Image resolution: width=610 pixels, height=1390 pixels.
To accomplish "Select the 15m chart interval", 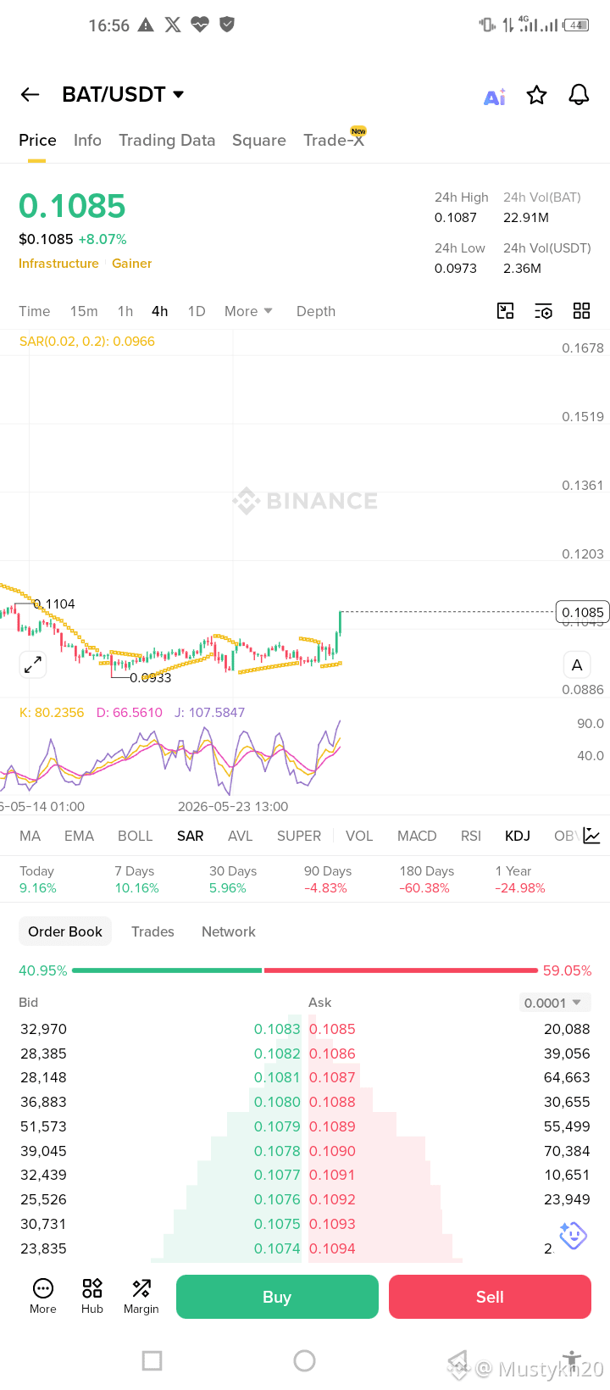I will tap(84, 311).
